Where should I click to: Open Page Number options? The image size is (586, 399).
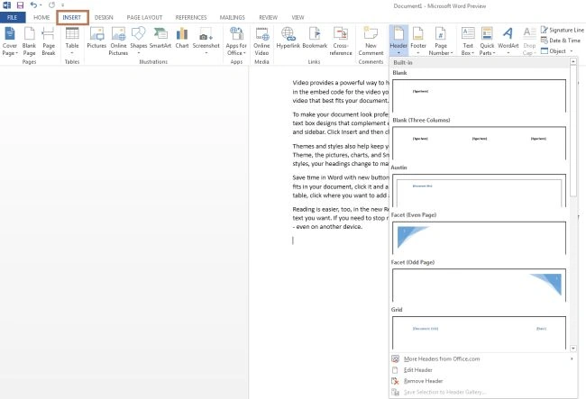(441, 41)
